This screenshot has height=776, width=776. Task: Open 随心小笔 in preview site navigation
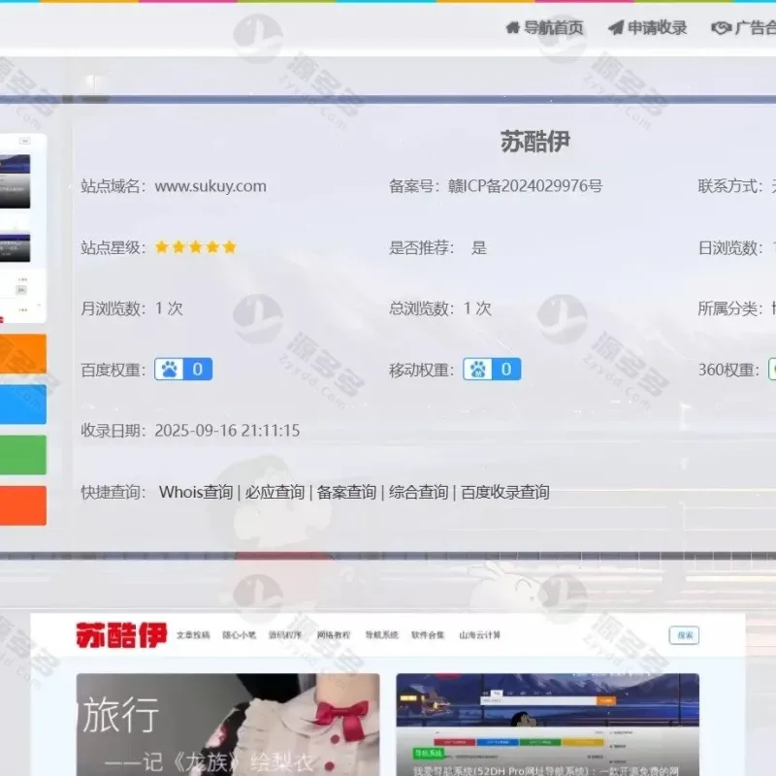coord(239,635)
